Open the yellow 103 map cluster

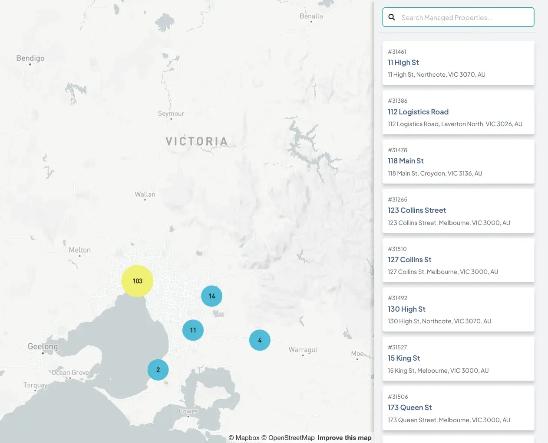(137, 281)
